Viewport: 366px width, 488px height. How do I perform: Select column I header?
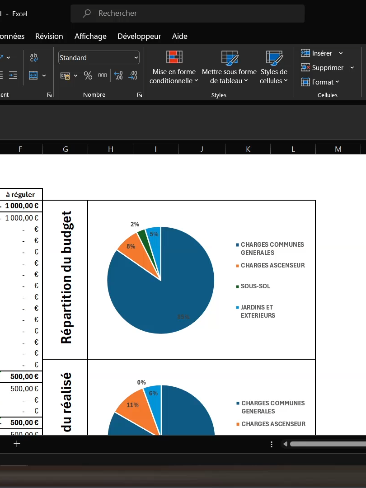[x=155, y=149]
